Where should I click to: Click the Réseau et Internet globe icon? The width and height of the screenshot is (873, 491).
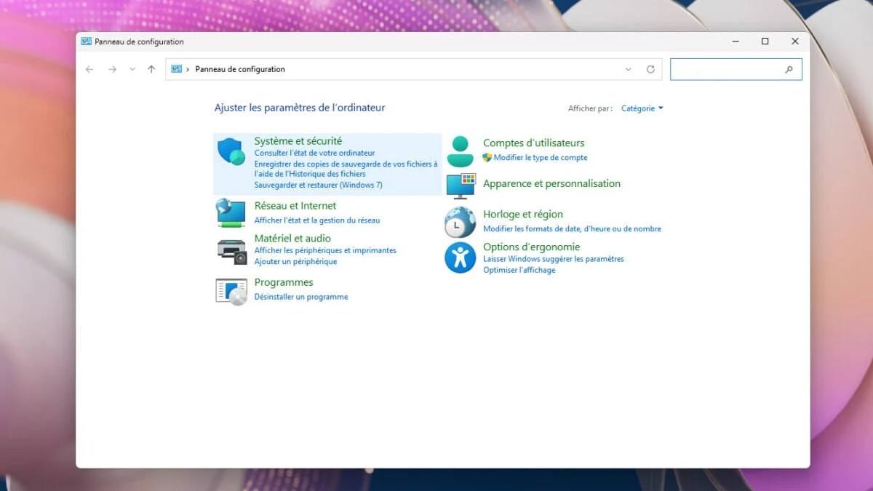[231, 213]
